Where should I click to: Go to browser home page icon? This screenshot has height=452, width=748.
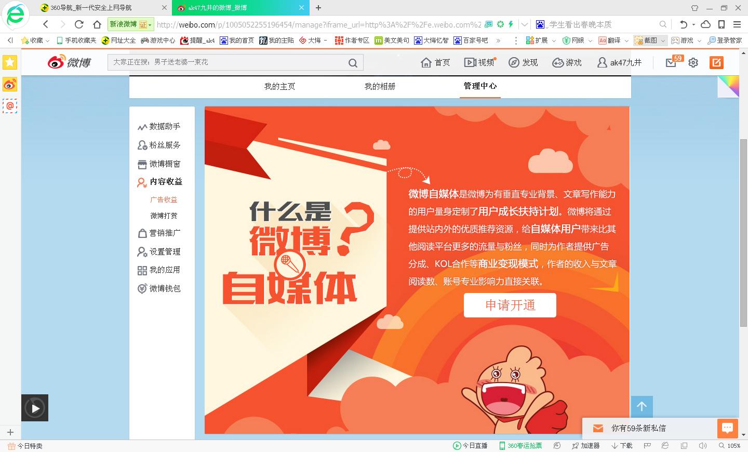(97, 24)
